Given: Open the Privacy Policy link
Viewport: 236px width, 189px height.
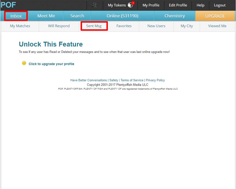Looking at the screenshot, I should (x=155, y=80).
